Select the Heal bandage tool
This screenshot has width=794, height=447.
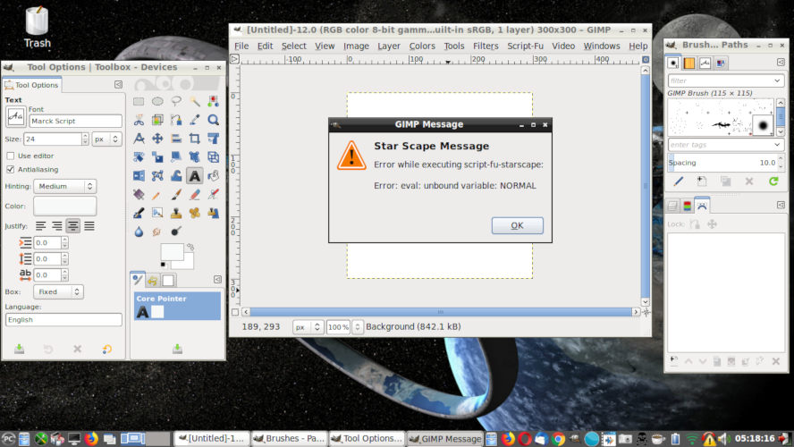[195, 213]
